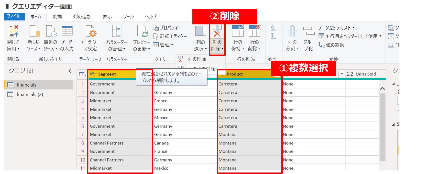Open the Add Column (列の追加) tab

pos(82,17)
